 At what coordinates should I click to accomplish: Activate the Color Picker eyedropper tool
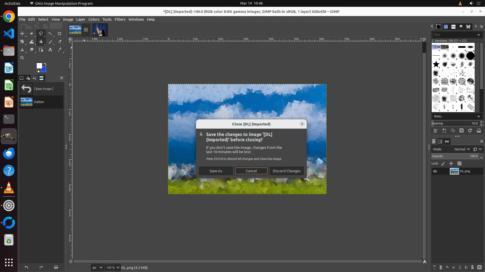point(60,50)
